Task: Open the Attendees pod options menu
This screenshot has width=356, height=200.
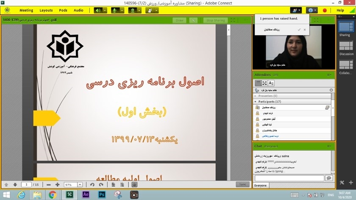Action: (328, 75)
